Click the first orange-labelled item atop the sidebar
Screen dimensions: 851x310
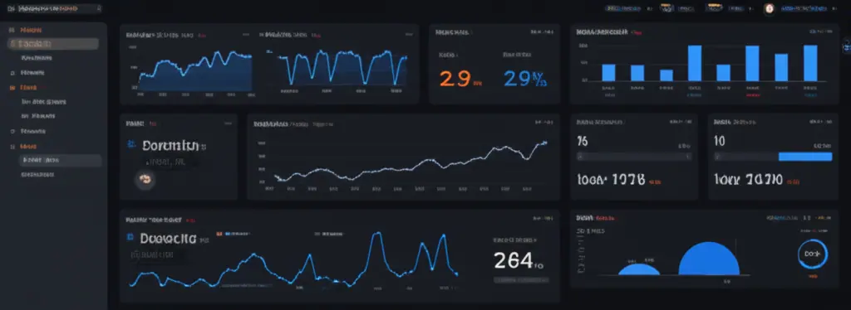32,30
